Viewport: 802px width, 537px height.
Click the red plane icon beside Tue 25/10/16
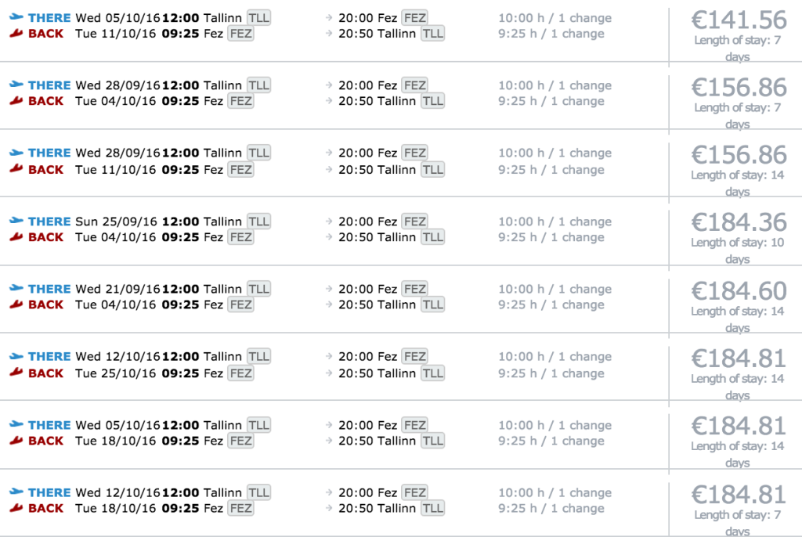coord(16,373)
